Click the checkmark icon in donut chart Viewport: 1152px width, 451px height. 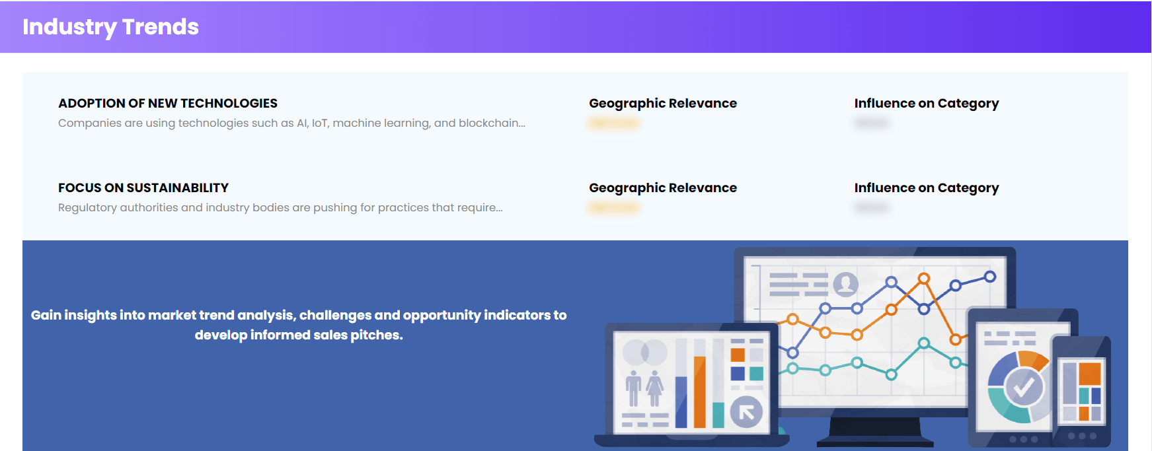[1024, 386]
